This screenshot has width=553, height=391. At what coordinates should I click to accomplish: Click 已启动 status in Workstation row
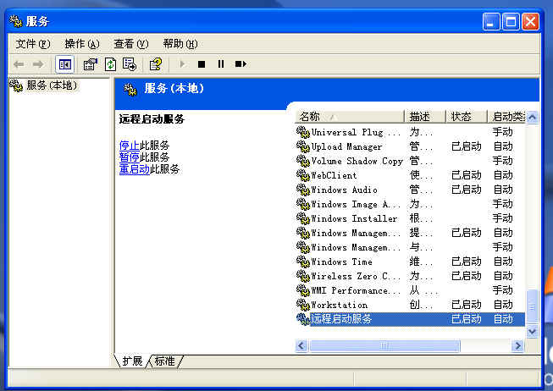coord(467,305)
